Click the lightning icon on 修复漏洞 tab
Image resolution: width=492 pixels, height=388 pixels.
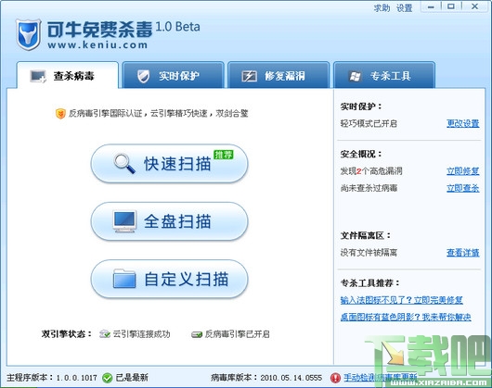click(249, 76)
